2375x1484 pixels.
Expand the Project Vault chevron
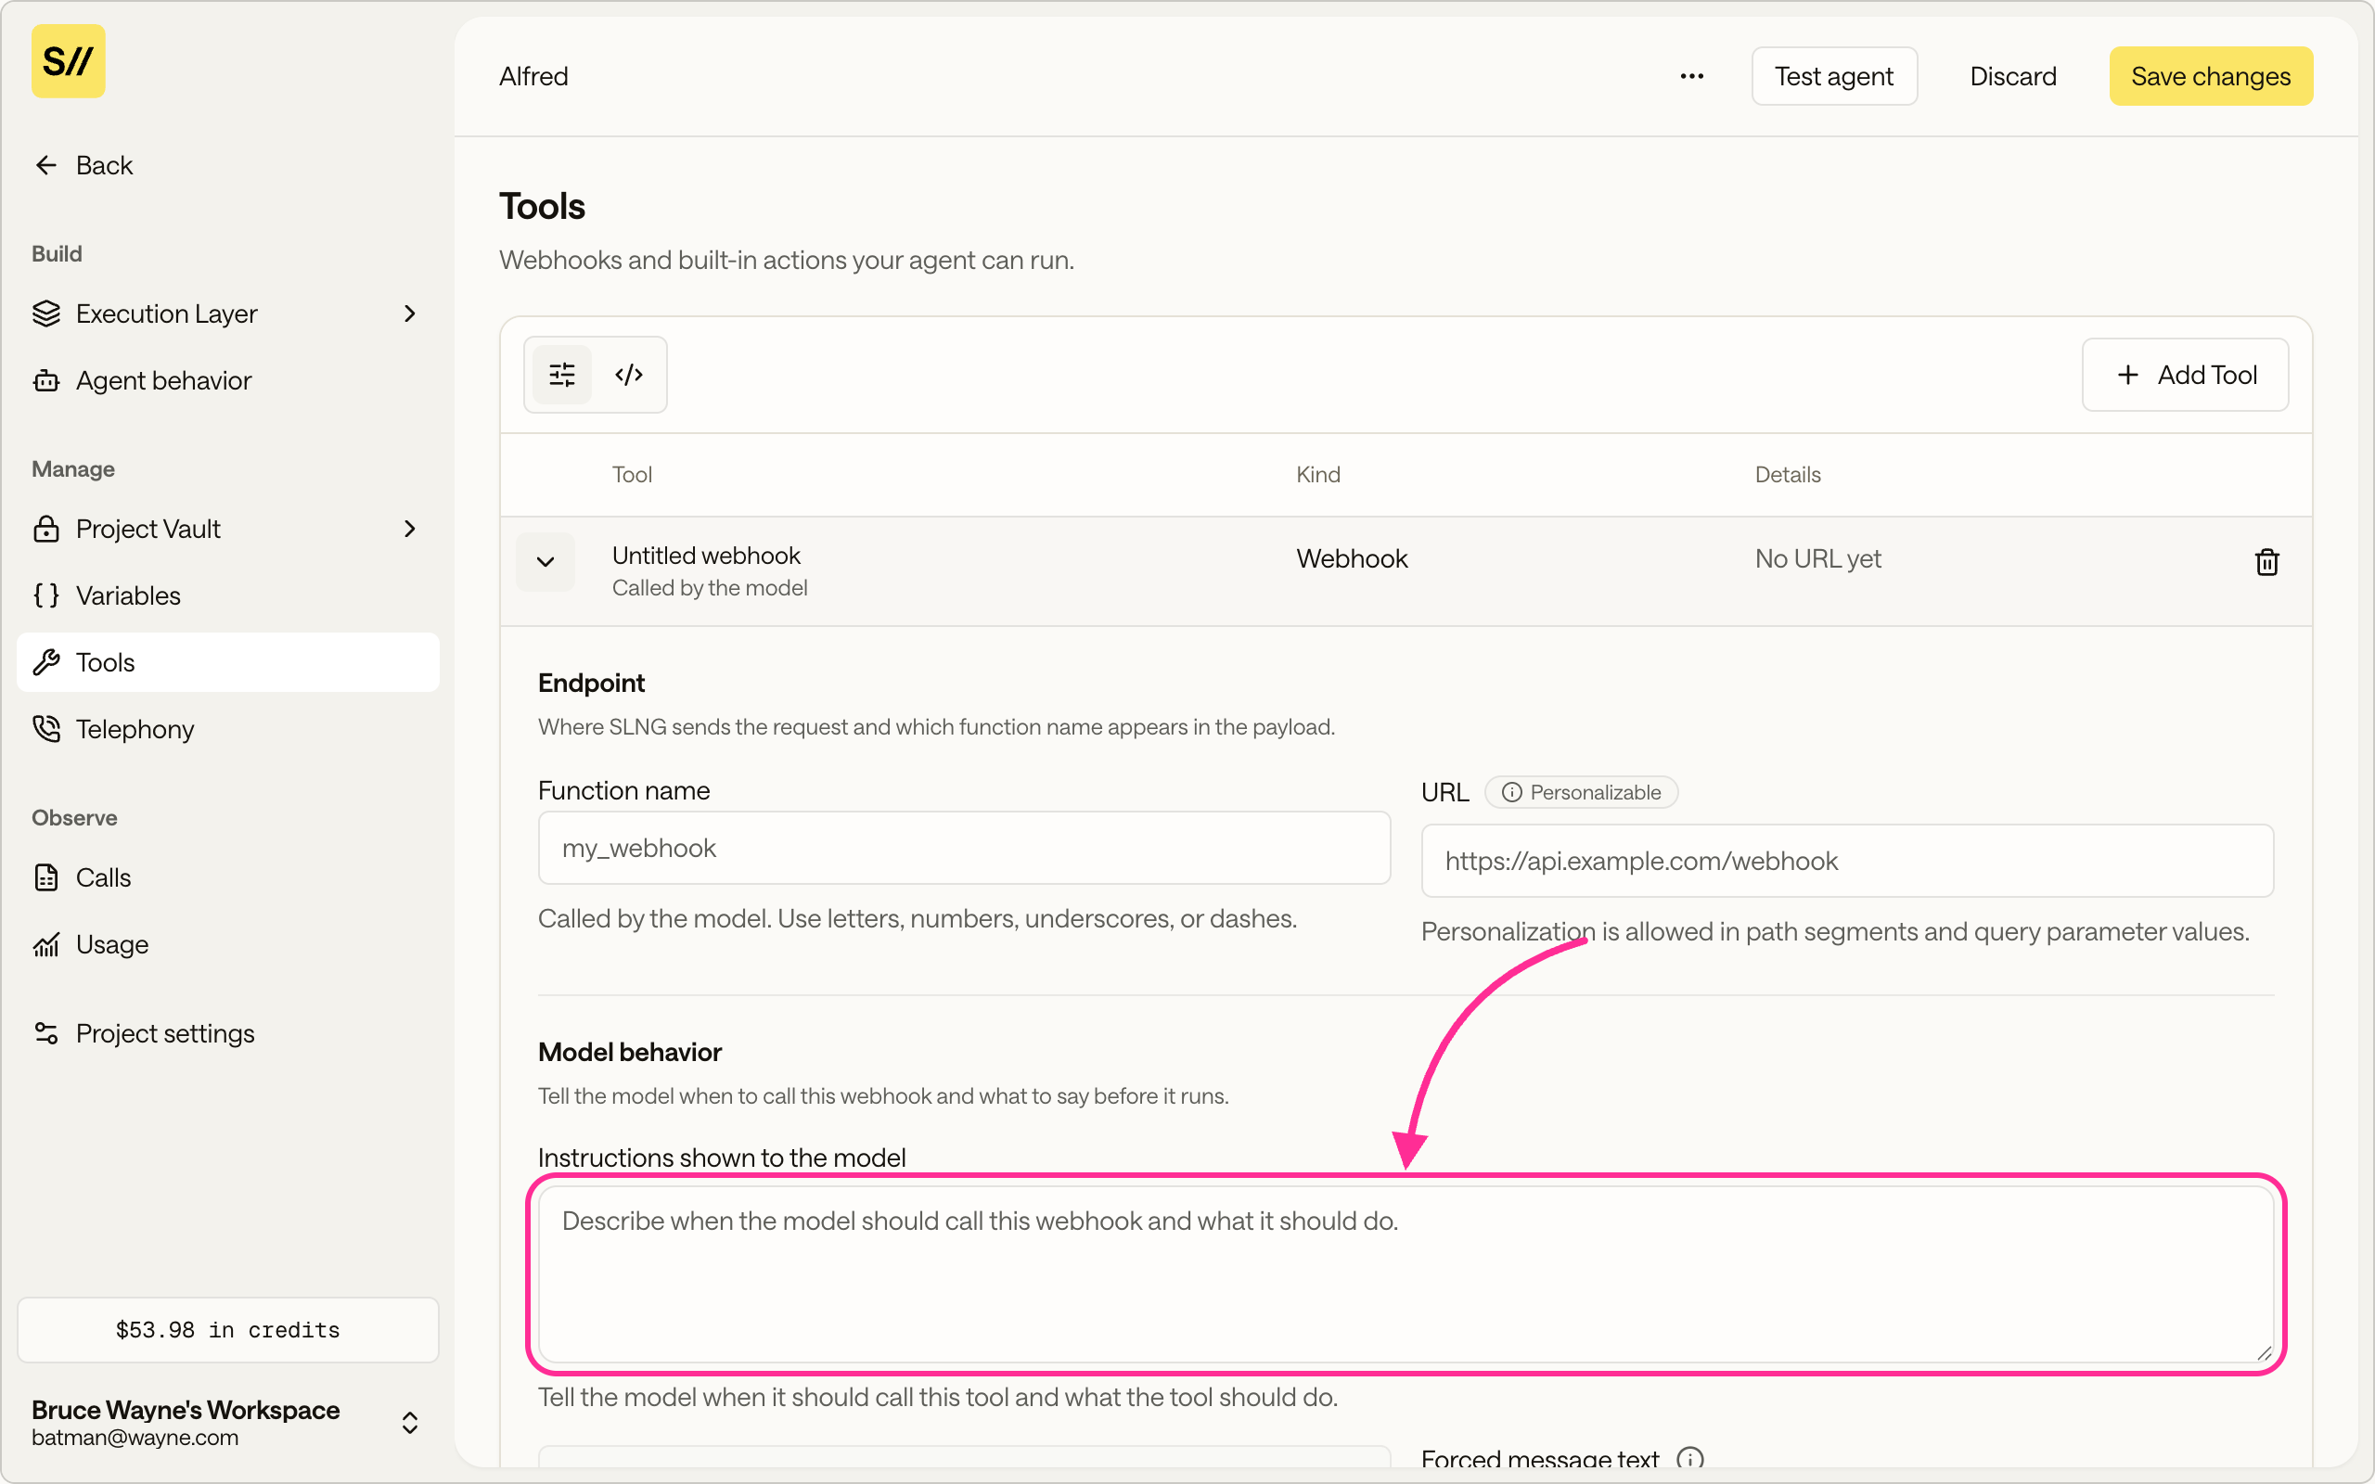click(410, 528)
